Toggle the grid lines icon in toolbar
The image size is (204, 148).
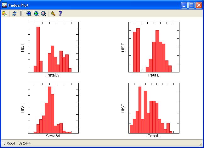[x=22, y=14]
